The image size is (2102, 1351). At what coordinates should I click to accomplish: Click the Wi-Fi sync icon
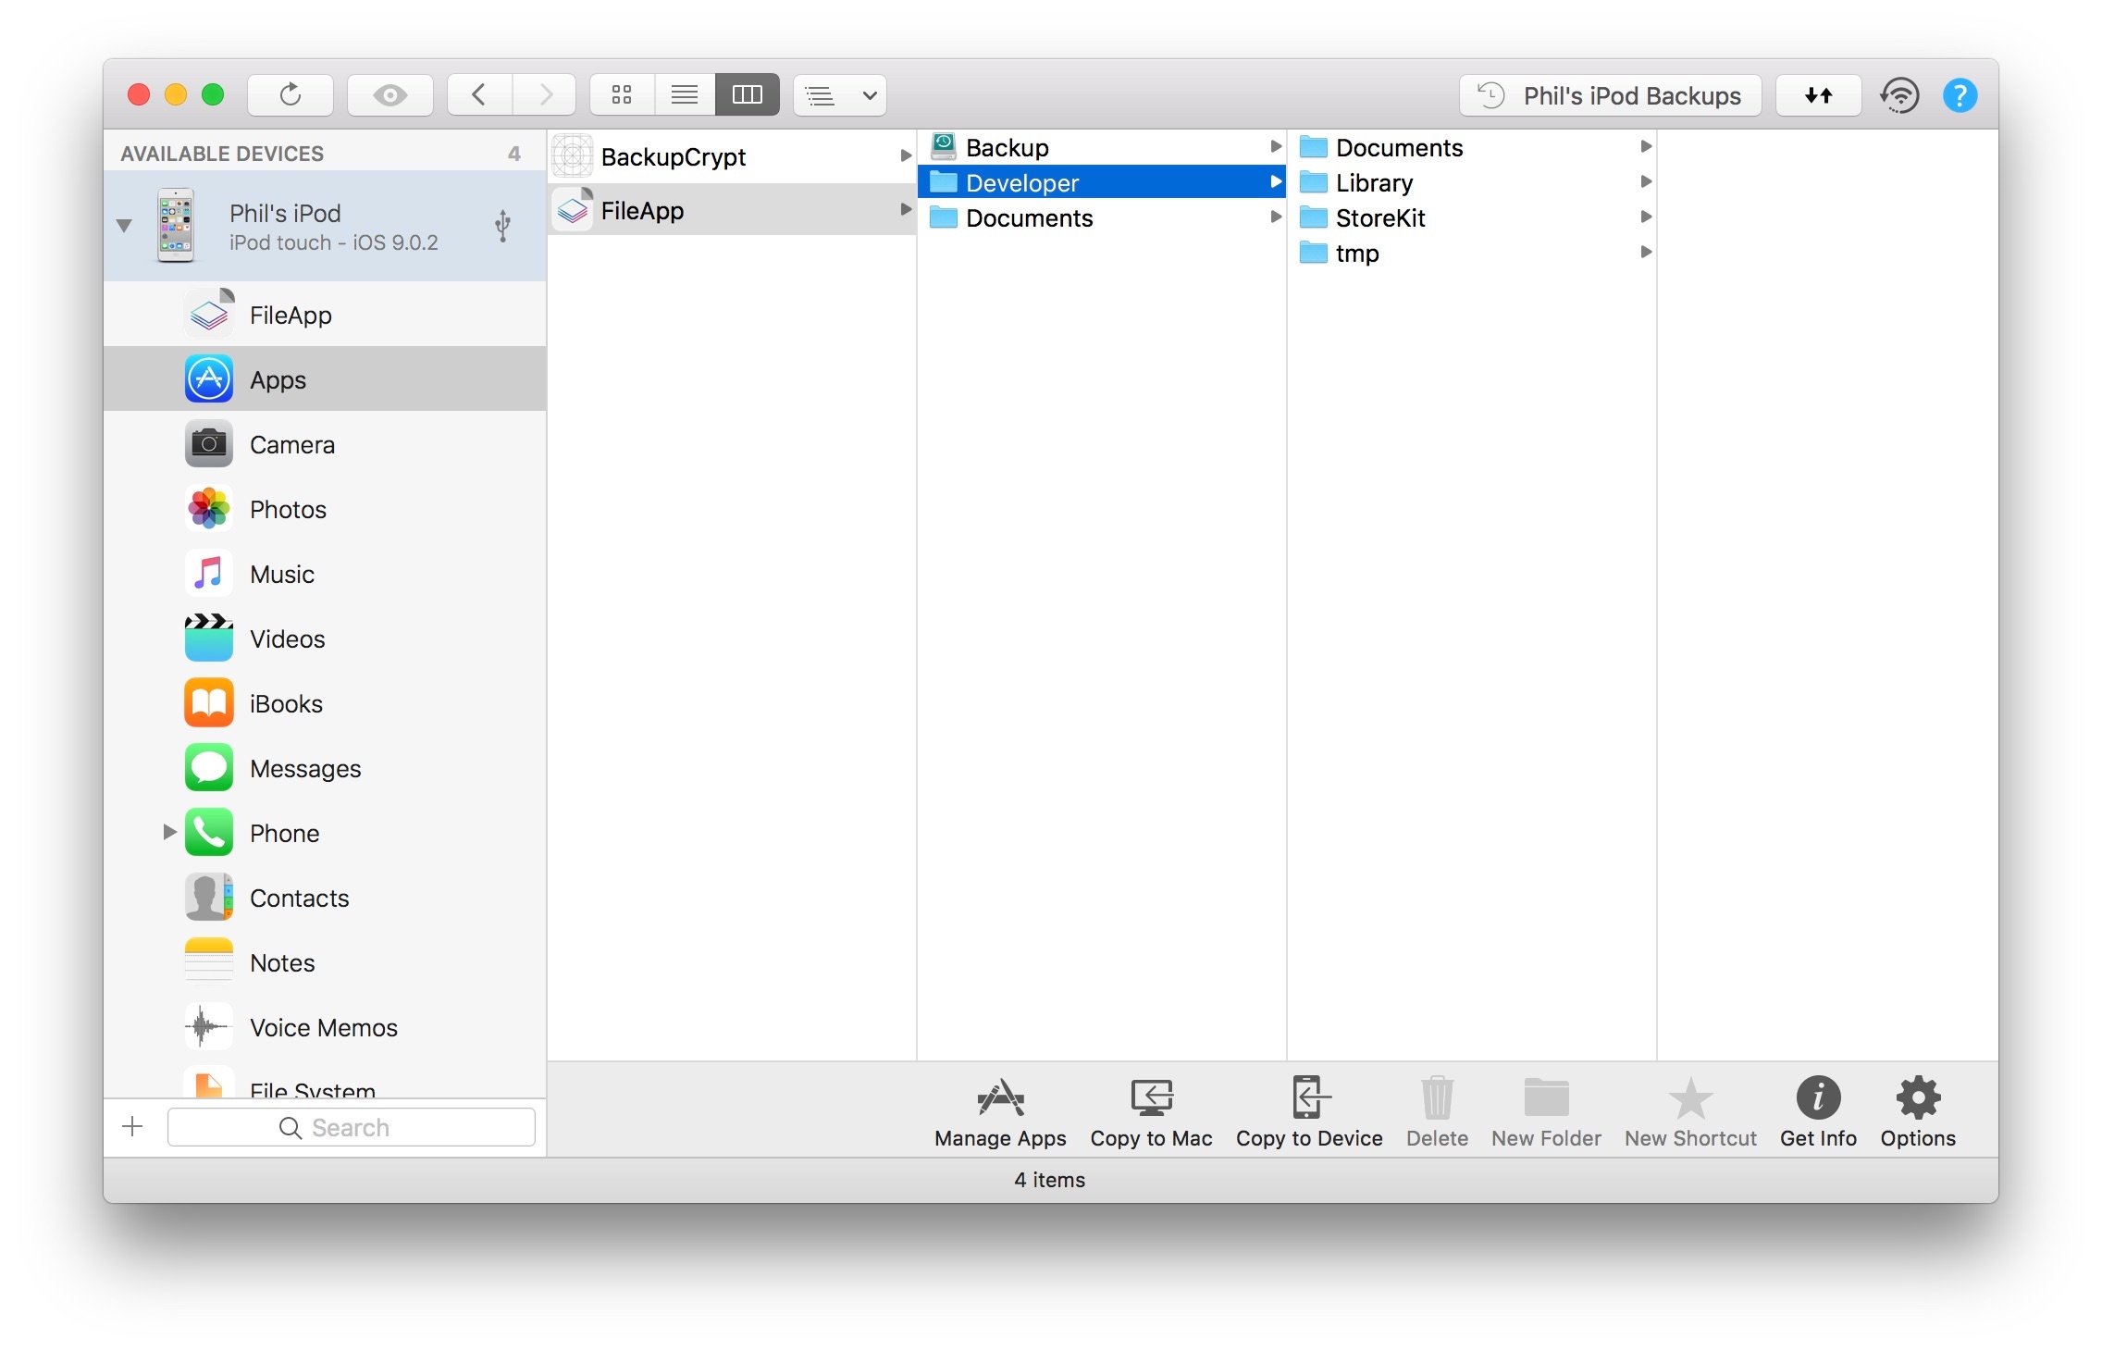click(1900, 95)
